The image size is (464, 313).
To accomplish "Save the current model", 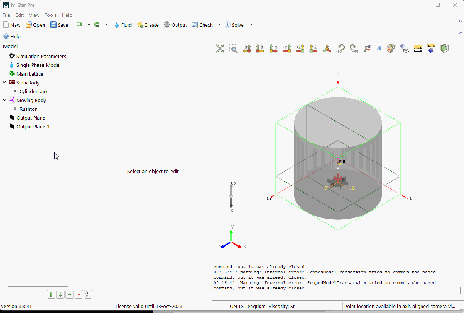I will 59,25.
